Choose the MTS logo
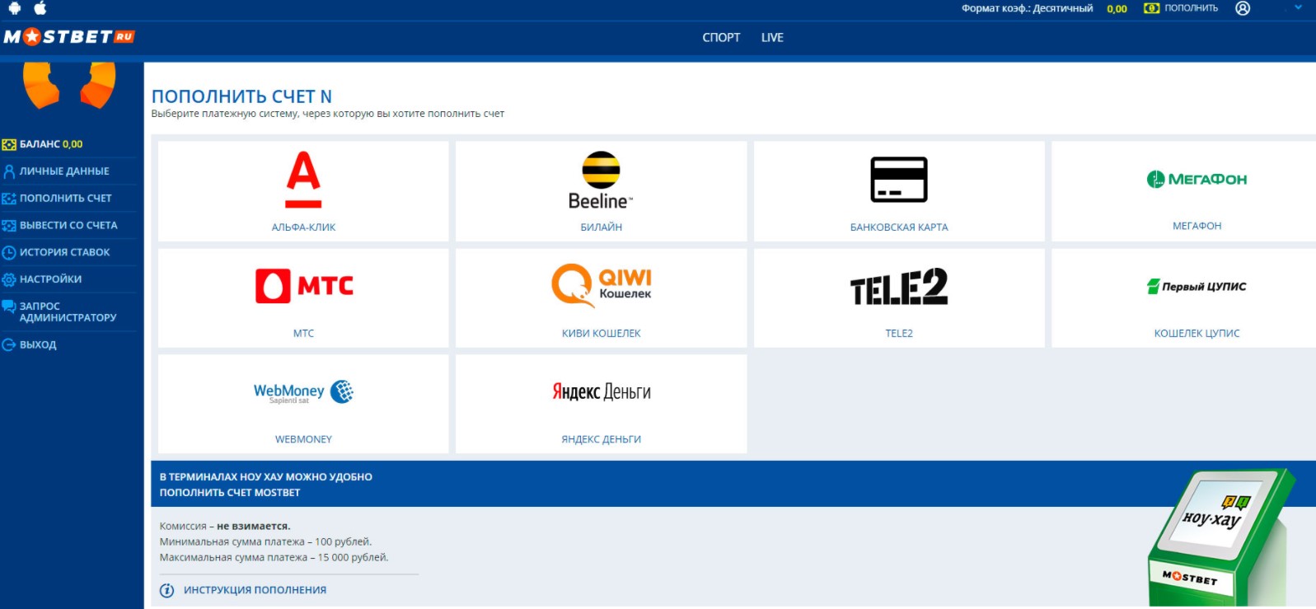 (304, 286)
